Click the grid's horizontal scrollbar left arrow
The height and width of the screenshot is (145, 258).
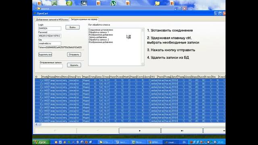pos(36,124)
